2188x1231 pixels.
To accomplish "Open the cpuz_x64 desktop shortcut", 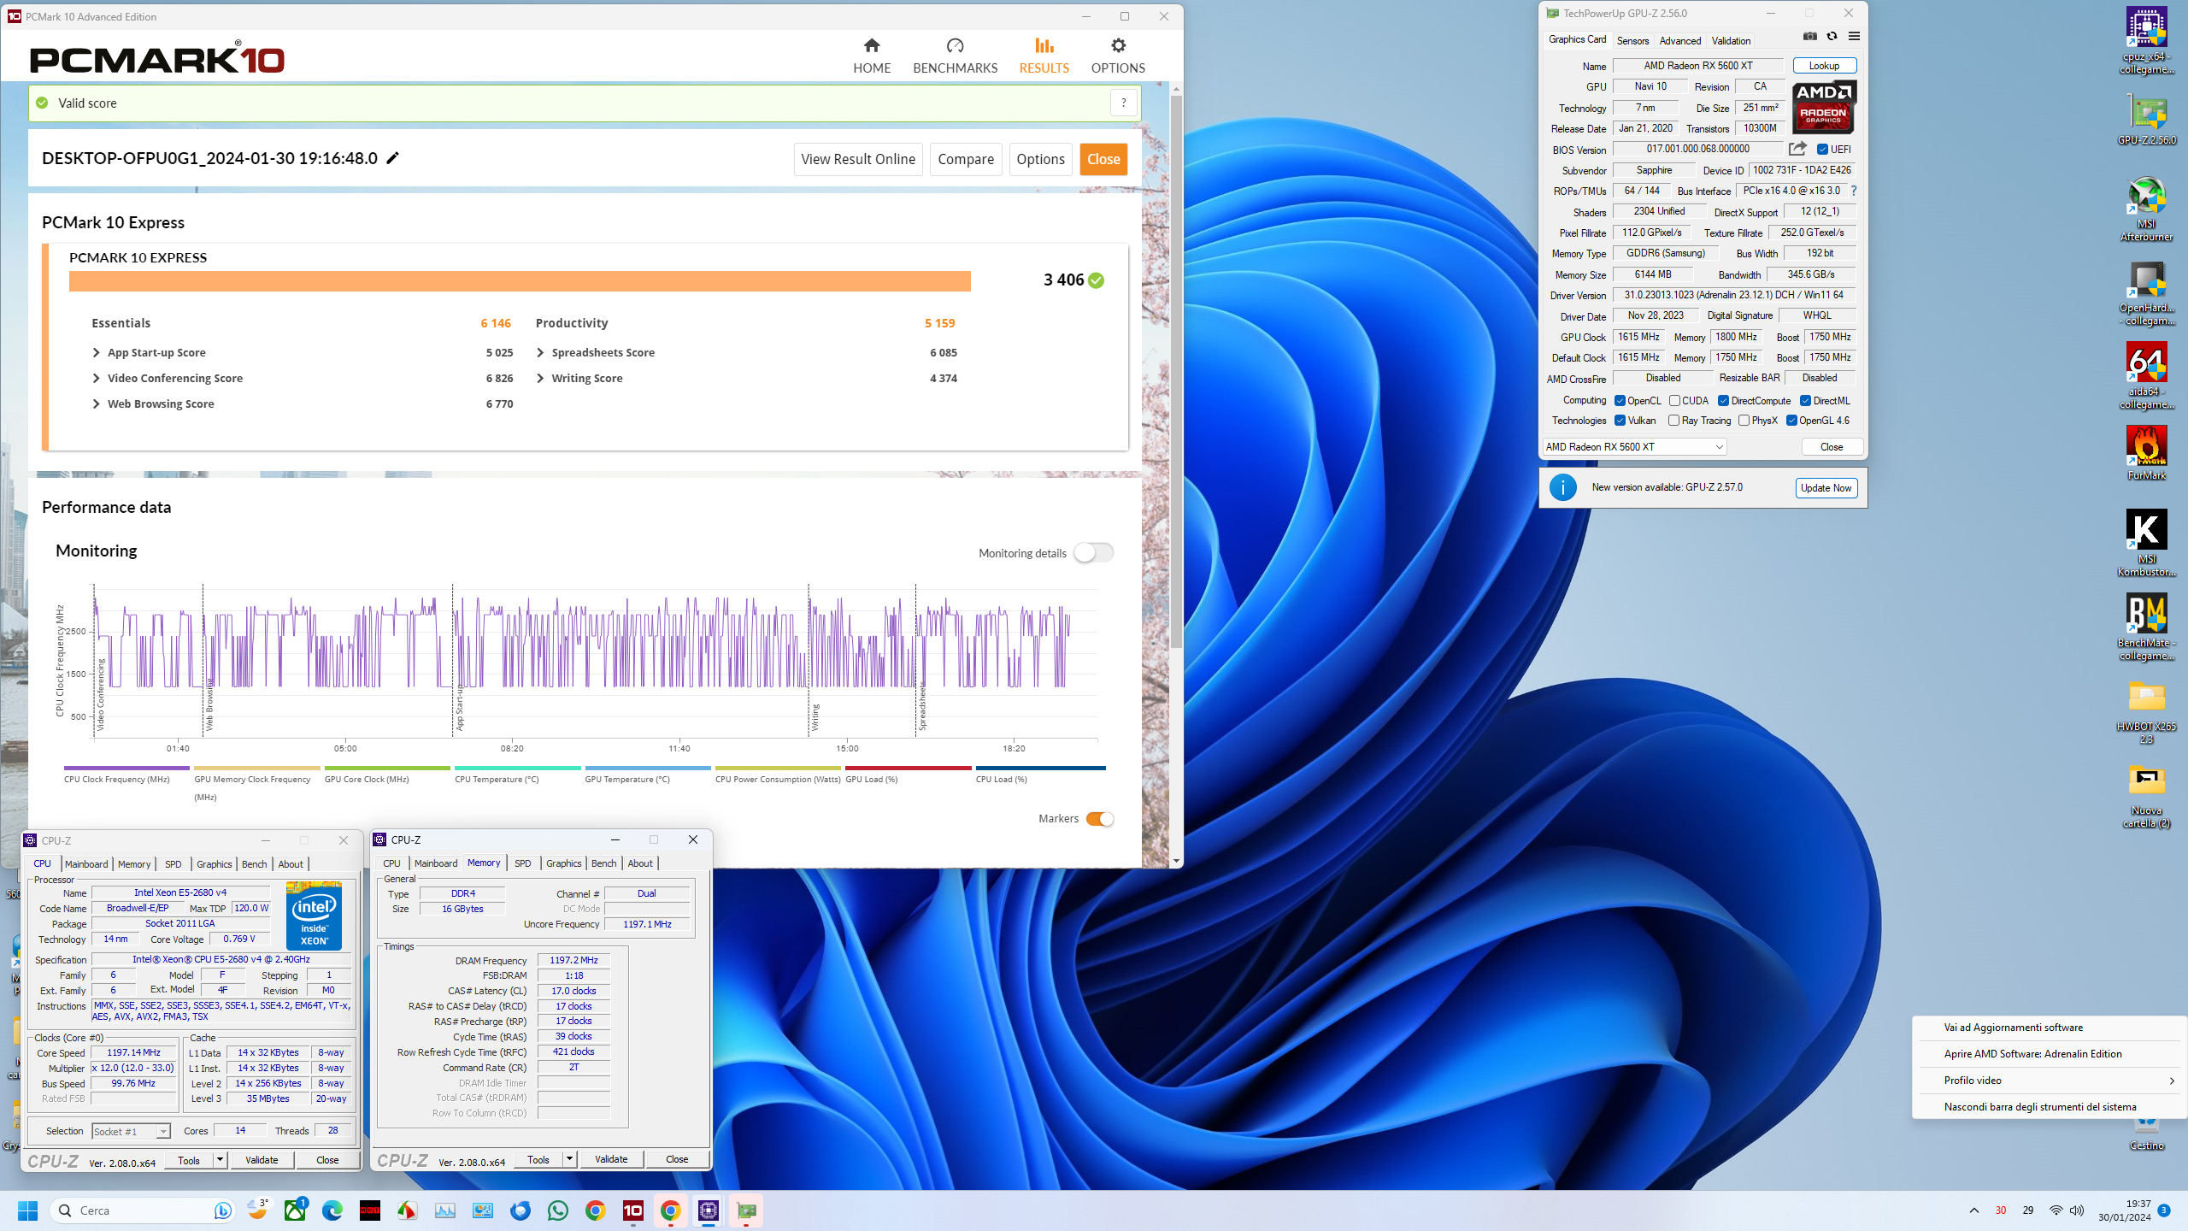I will (2146, 41).
